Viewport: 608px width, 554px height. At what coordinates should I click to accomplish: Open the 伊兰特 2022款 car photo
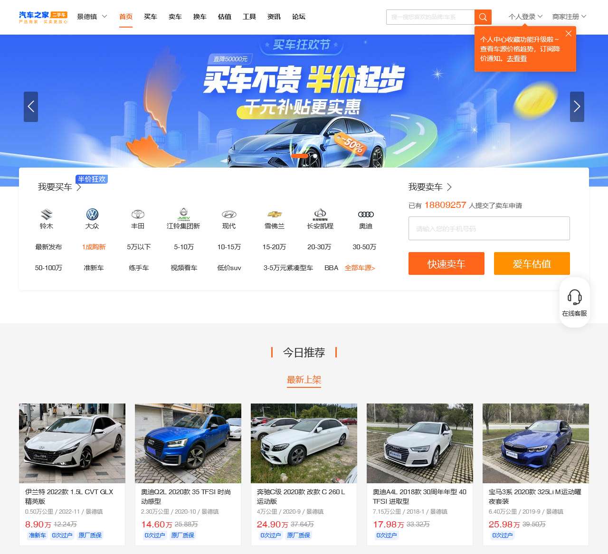point(72,443)
